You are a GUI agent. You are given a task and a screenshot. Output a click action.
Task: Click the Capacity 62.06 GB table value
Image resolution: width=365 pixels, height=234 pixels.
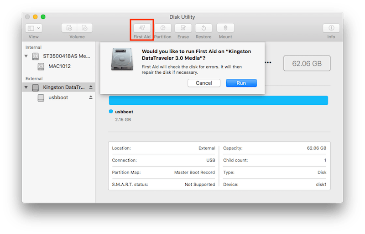[317, 148]
